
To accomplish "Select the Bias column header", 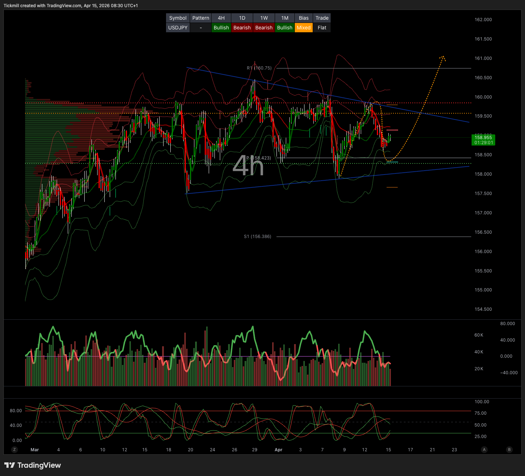I will [x=303, y=18].
